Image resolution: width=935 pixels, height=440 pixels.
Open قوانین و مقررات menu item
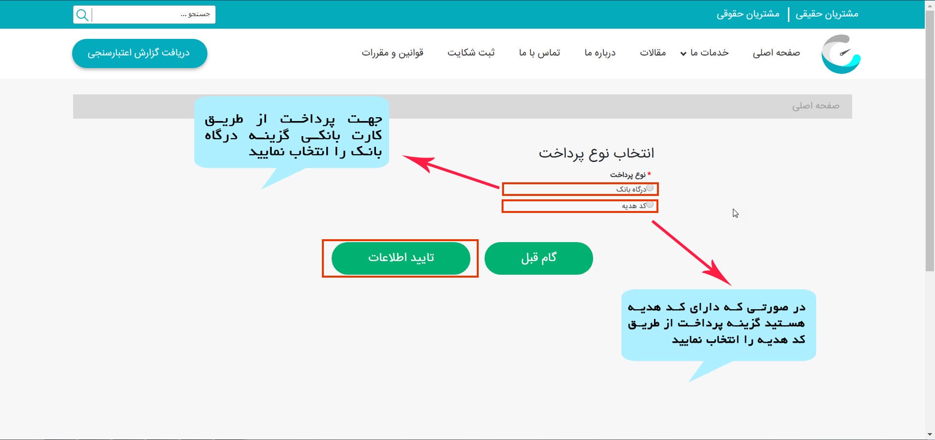click(393, 53)
